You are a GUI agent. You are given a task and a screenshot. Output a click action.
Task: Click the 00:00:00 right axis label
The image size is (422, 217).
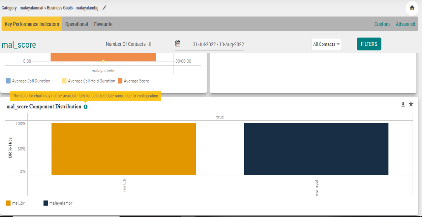coord(183,61)
